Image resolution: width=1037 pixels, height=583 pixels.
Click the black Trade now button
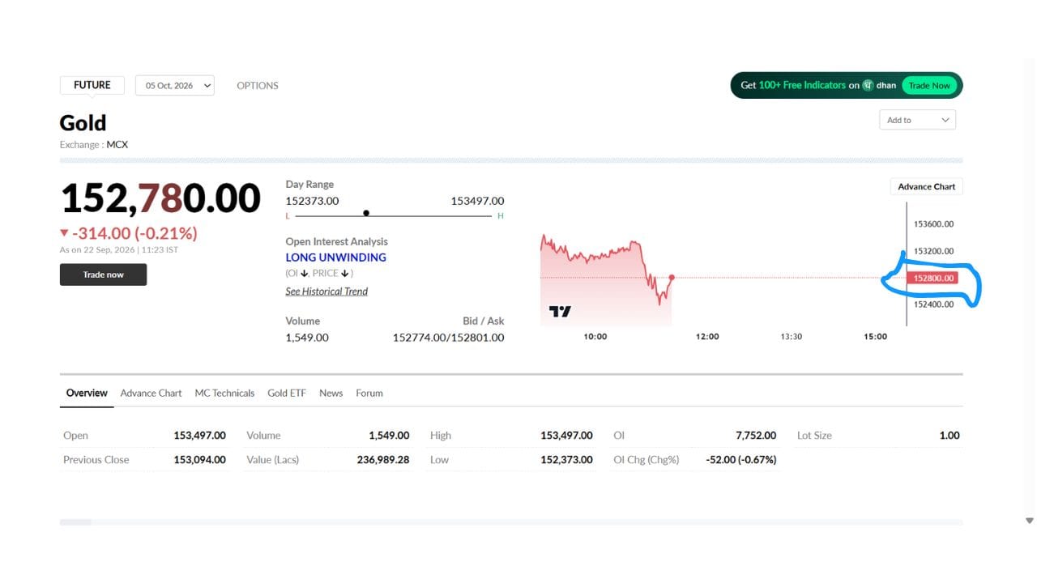(x=103, y=274)
